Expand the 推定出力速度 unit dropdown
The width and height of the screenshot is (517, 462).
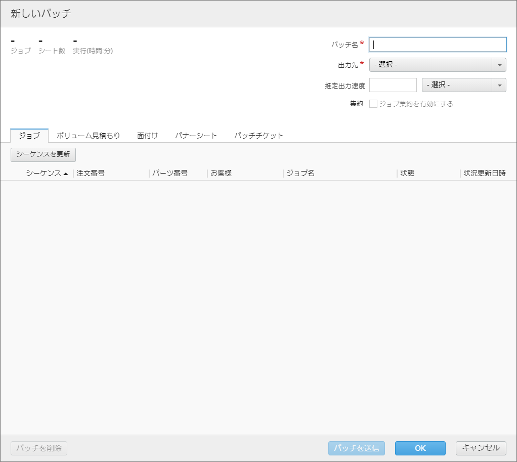[463, 85]
